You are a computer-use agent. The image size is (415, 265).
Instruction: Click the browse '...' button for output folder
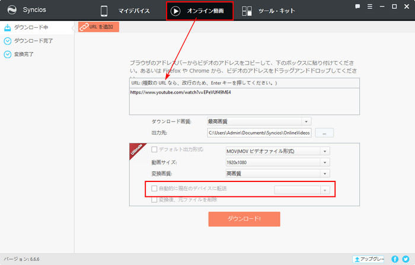pos(324,133)
